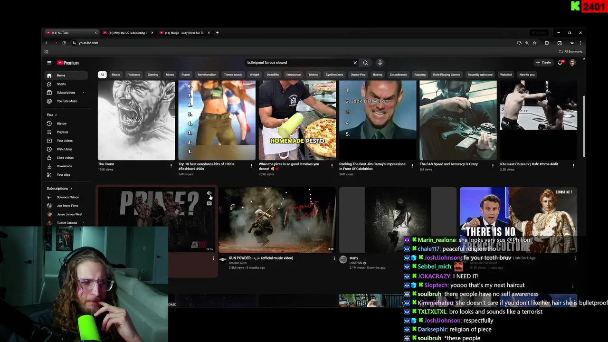Open Subscriptions in the sidebar
Screen dimensions: 608x342
click(66, 93)
